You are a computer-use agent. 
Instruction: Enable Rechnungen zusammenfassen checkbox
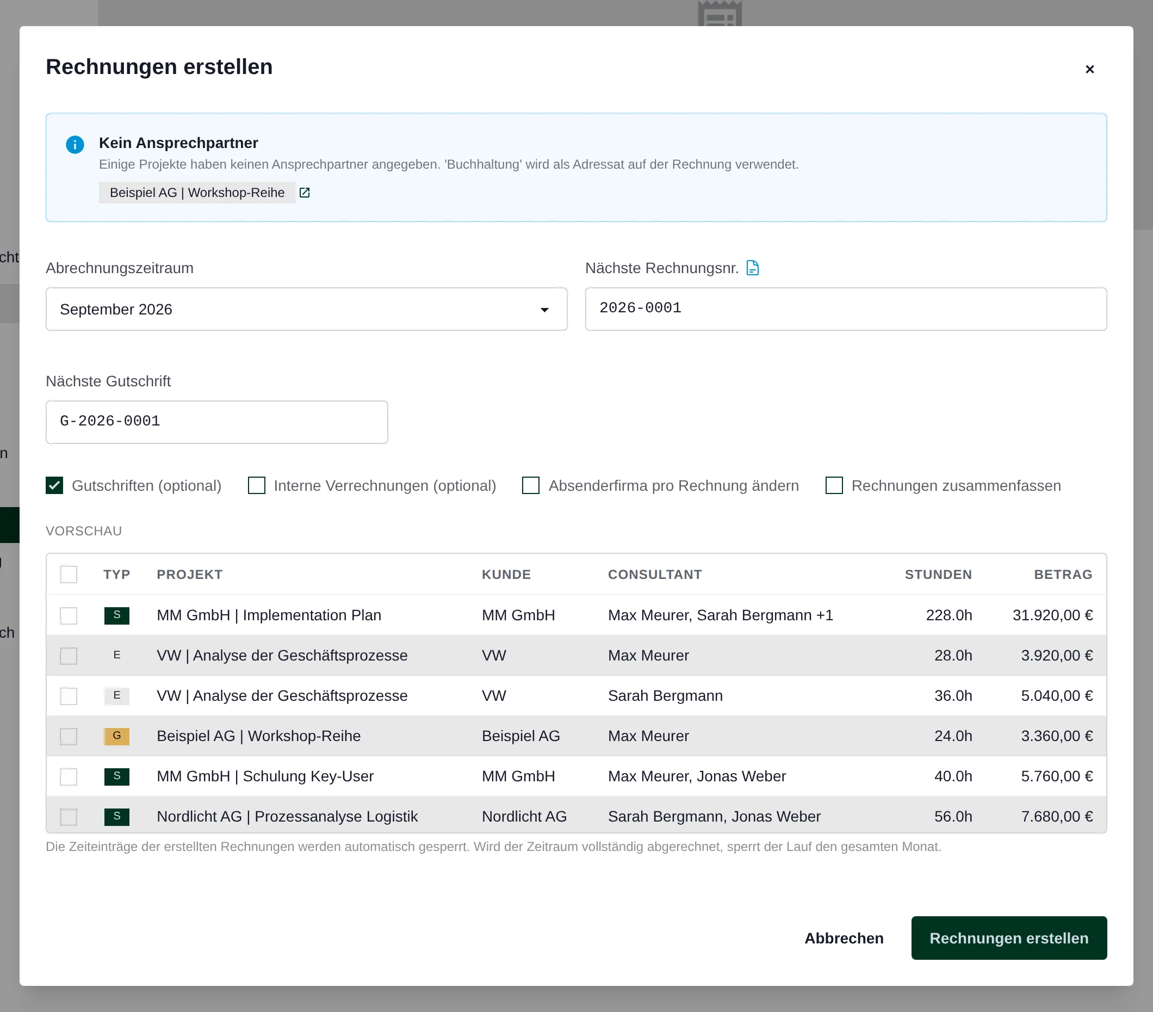(x=834, y=485)
